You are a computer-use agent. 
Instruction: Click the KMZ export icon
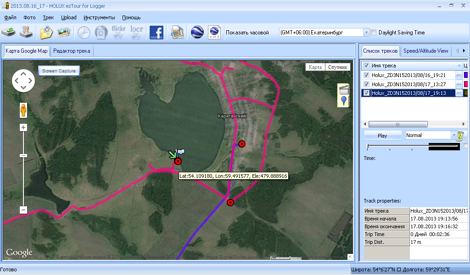(214, 33)
